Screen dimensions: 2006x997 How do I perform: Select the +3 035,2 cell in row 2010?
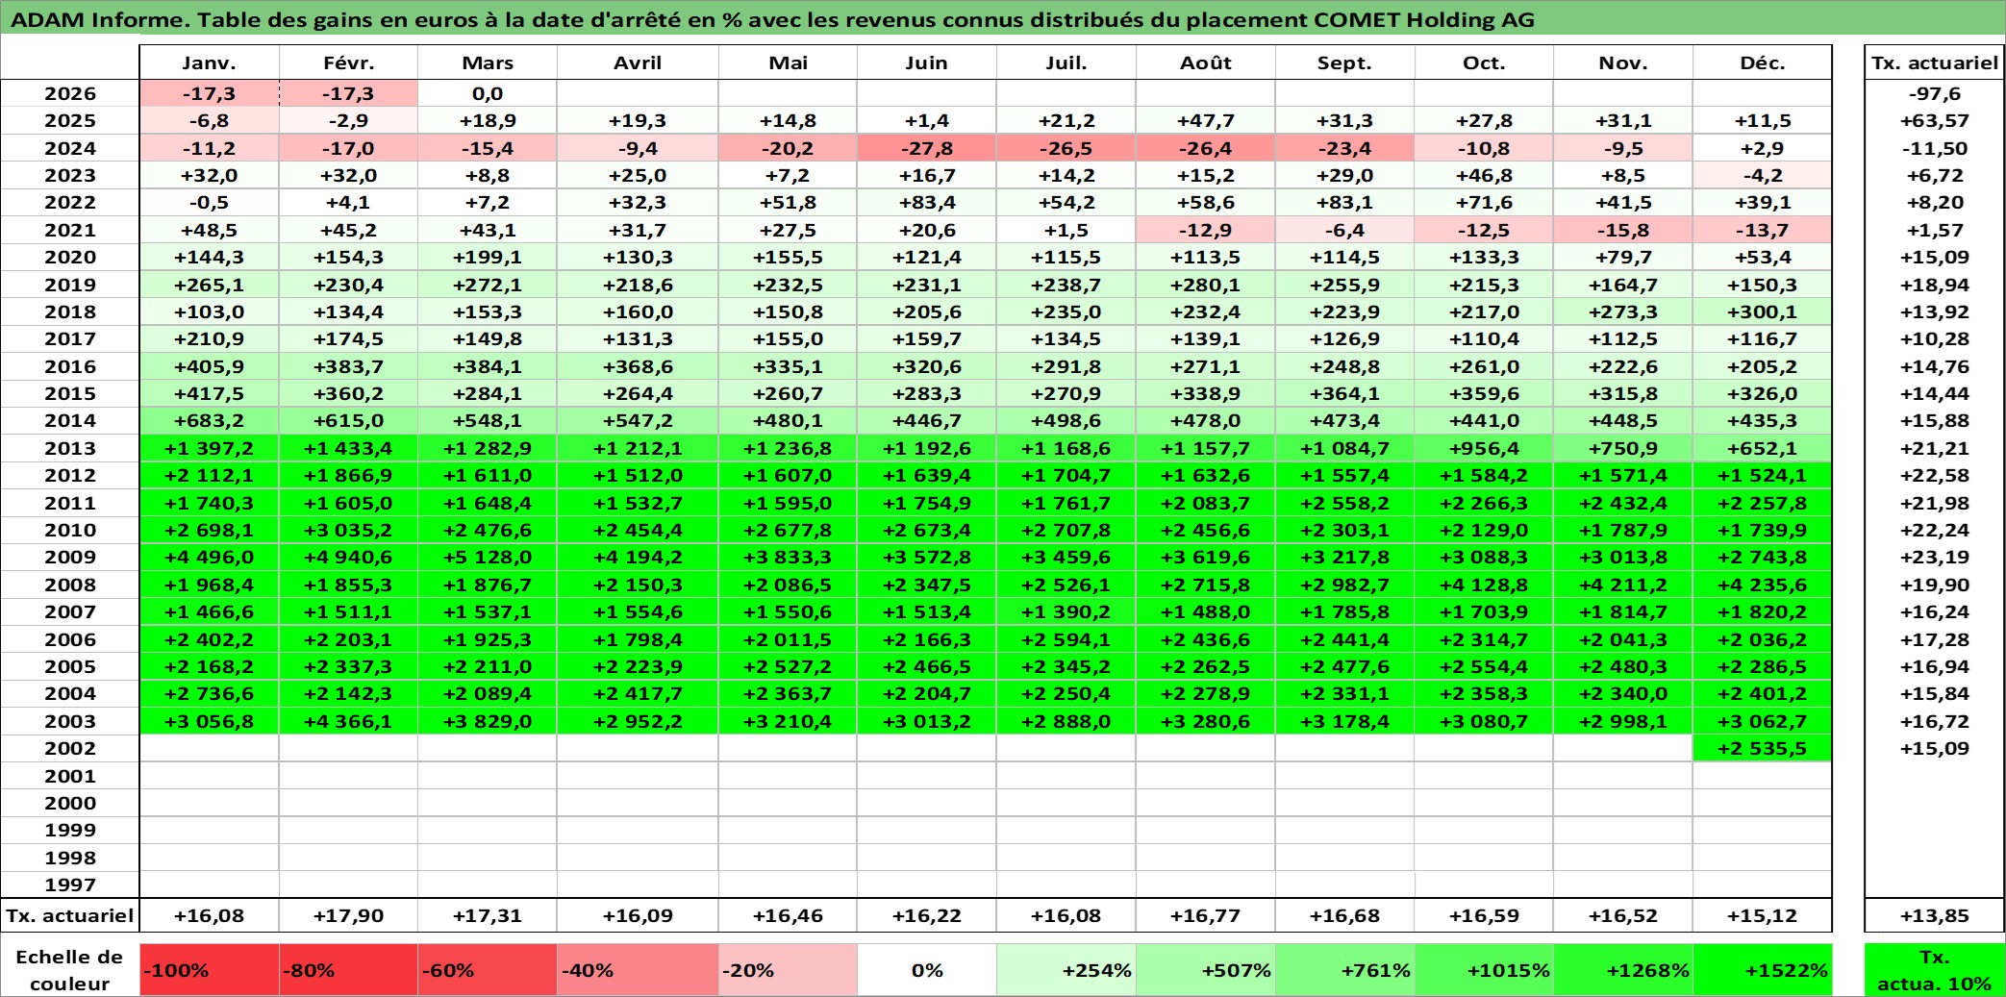click(x=348, y=530)
